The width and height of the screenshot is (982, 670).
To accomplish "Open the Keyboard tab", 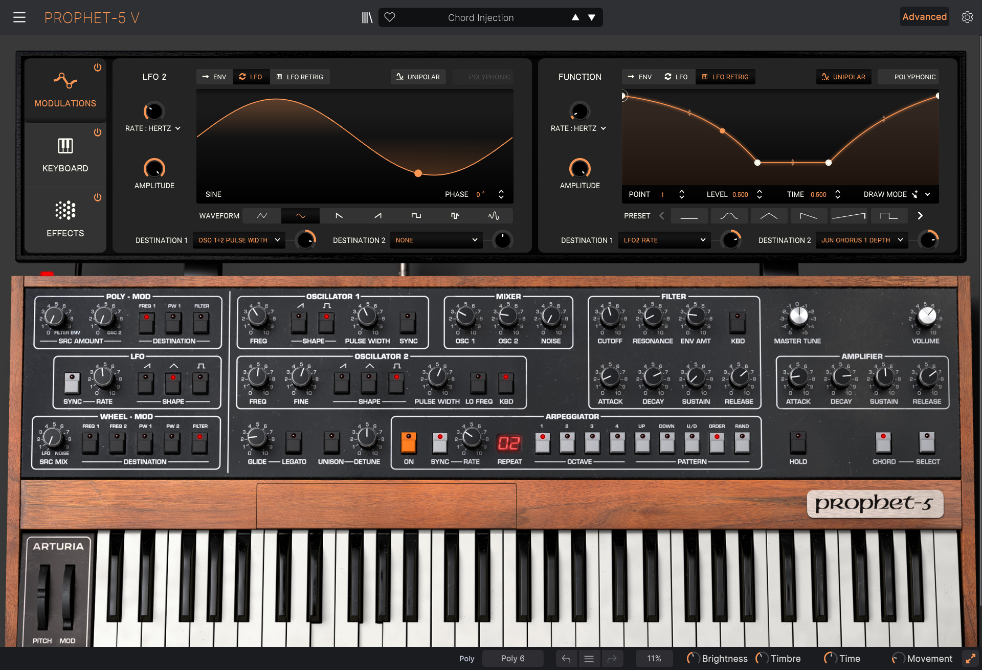I will pos(65,155).
